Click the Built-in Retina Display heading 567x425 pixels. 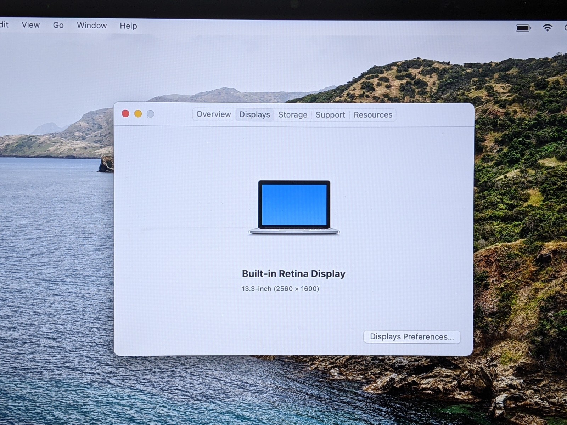tap(293, 274)
